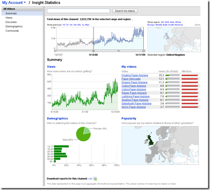Open the Popularity section heading
This screenshot has width=210, height=190.
[129, 119]
